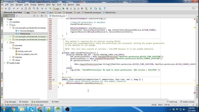Select activity_main.xml in project tree
The width and height of the screenshot is (199, 112).
click(25, 51)
